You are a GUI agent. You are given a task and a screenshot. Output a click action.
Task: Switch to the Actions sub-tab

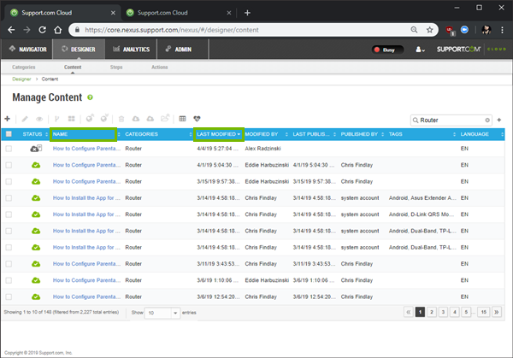coord(159,67)
